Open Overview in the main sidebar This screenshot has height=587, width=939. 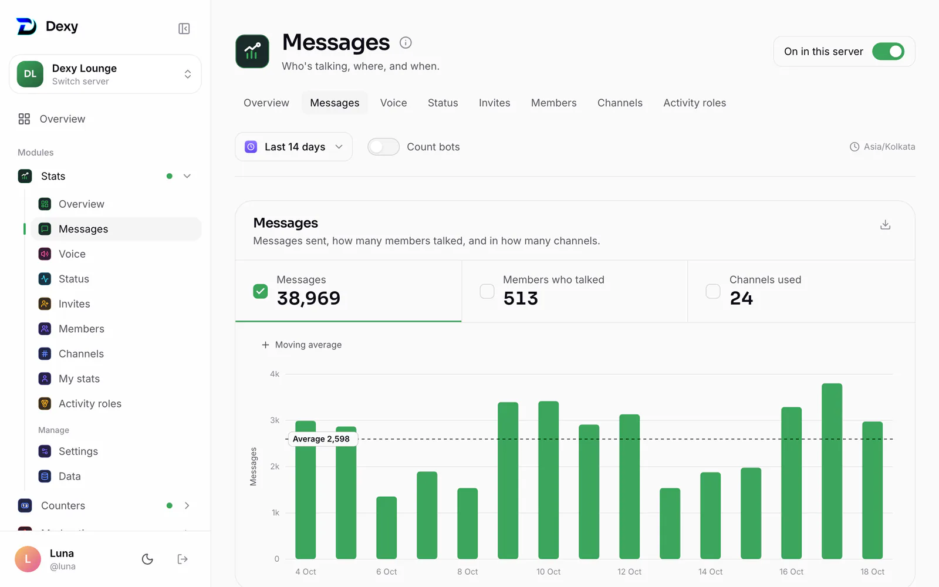(x=106, y=119)
